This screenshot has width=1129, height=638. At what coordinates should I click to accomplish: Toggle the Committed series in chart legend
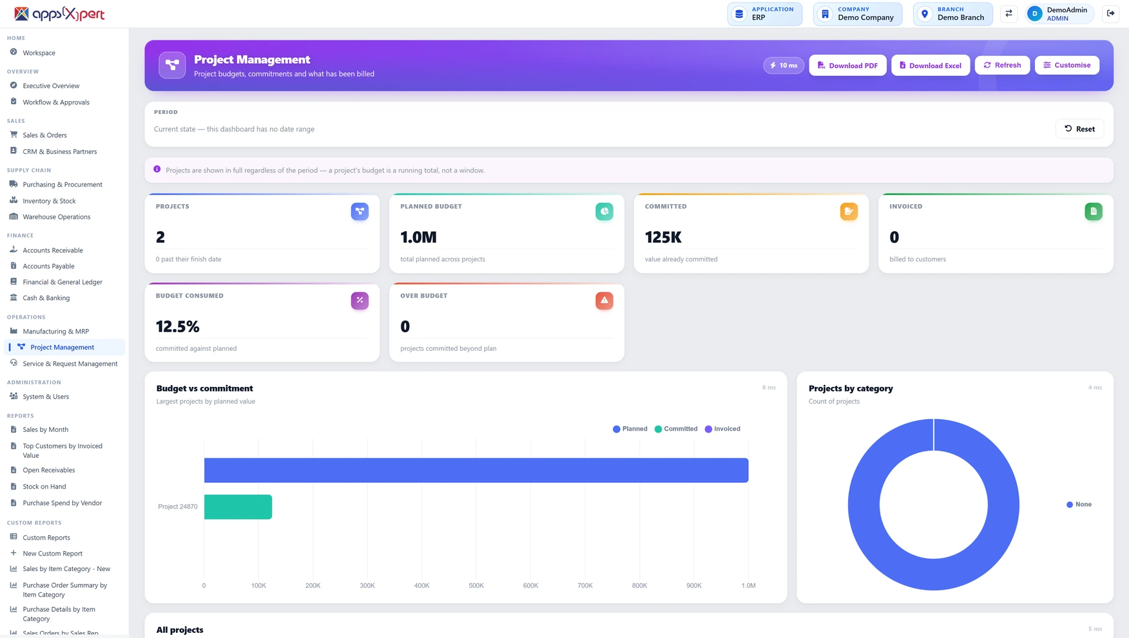675,429
